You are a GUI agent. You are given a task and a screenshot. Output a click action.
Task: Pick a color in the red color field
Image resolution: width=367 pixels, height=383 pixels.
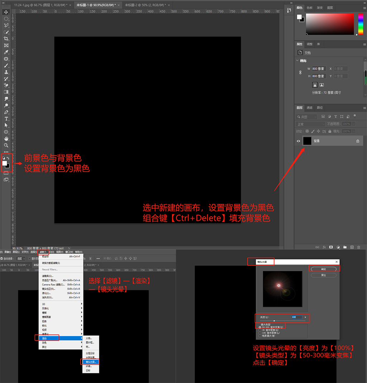click(330, 24)
